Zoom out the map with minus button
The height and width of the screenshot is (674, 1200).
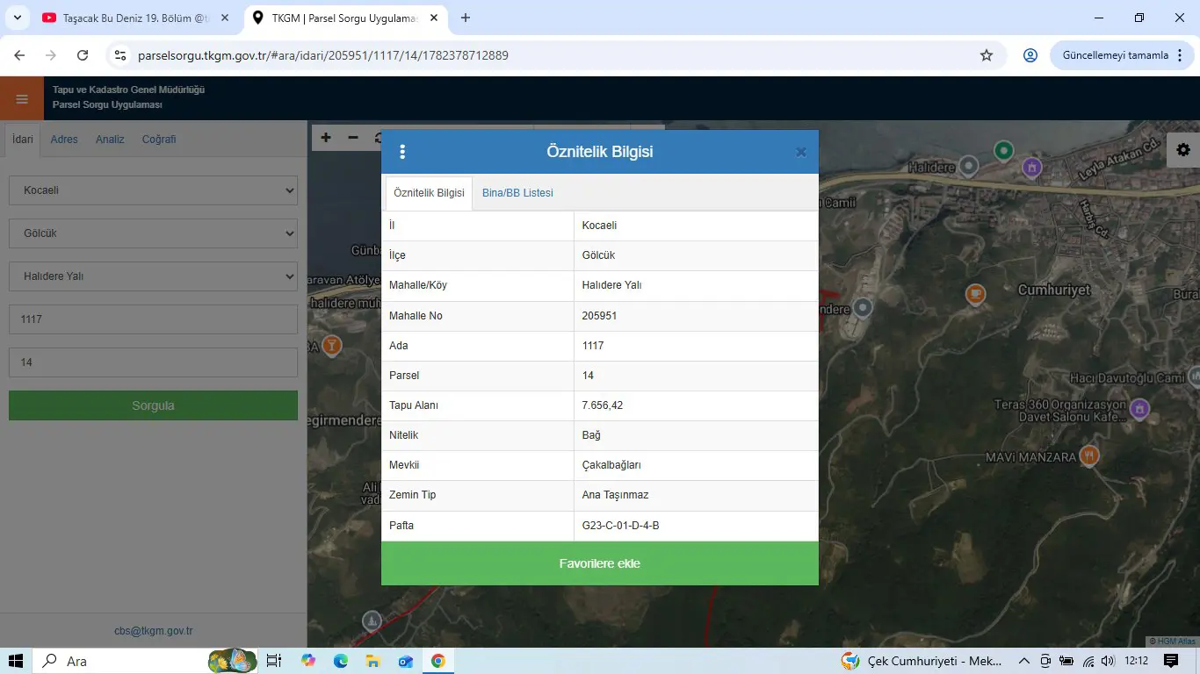353,137
